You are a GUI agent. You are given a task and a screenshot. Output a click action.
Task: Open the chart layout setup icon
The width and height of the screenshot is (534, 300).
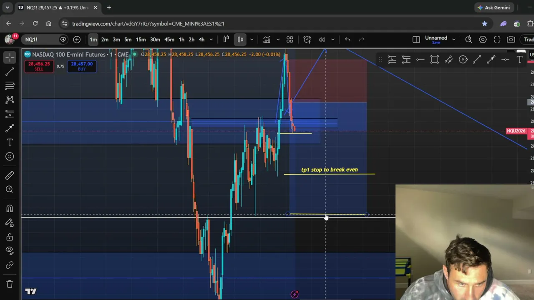click(x=416, y=40)
